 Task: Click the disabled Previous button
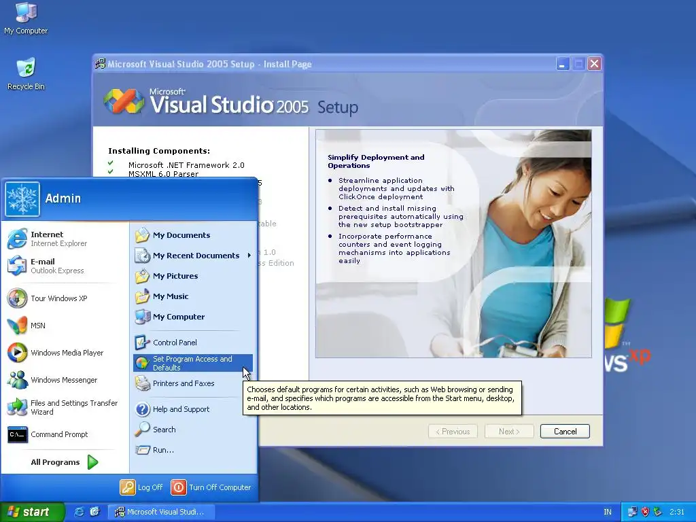tap(453, 432)
